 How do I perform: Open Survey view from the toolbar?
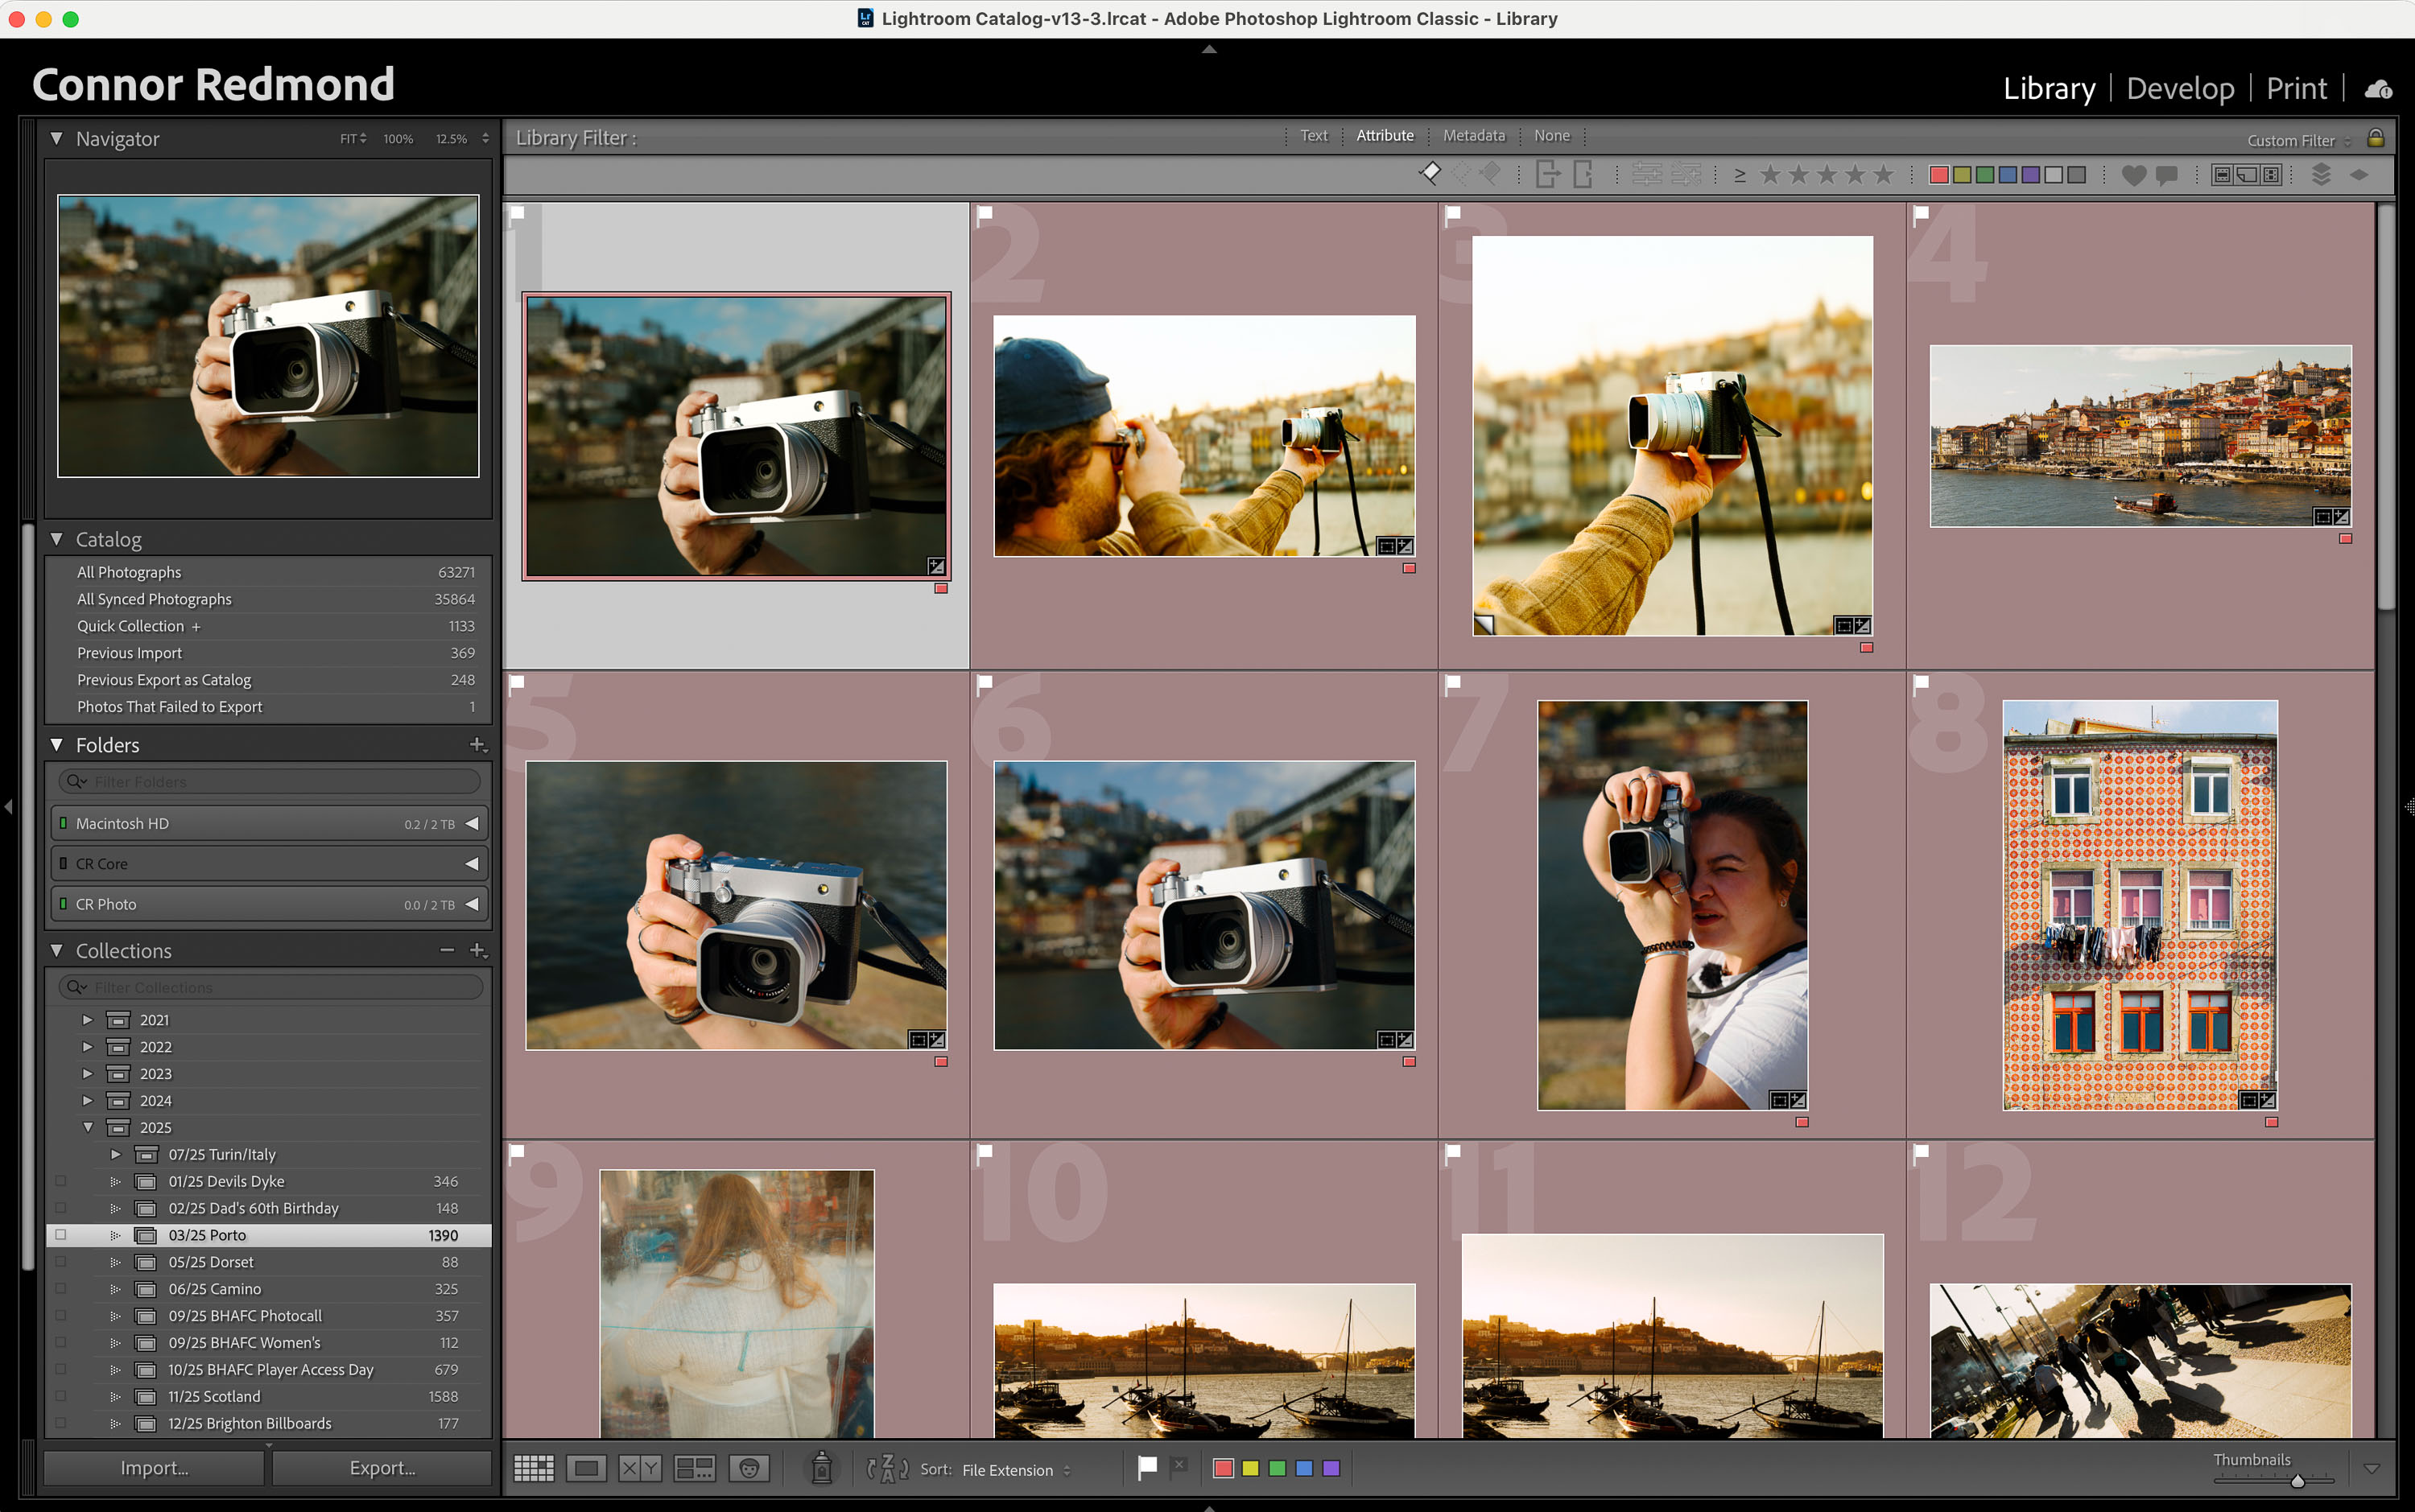coord(694,1468)
